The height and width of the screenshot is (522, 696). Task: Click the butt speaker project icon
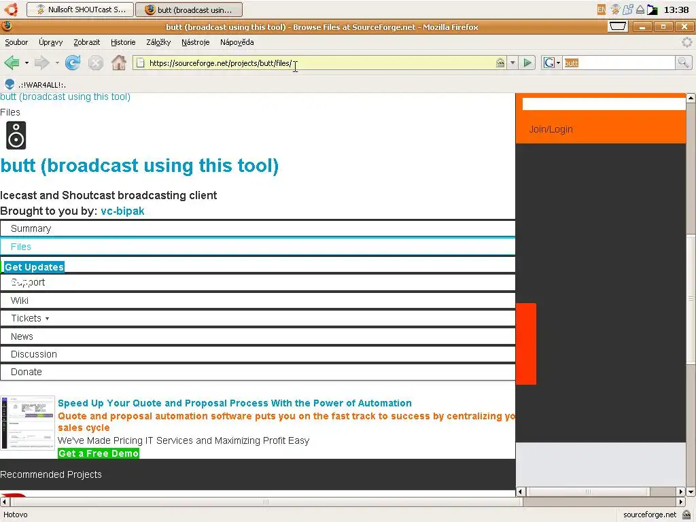tap(16, 135)
